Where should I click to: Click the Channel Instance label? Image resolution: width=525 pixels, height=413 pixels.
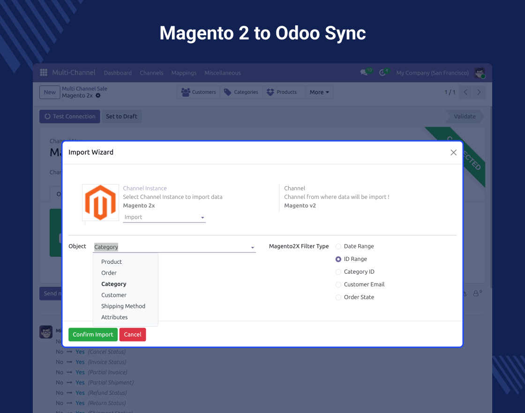click(x=145, y=188)
